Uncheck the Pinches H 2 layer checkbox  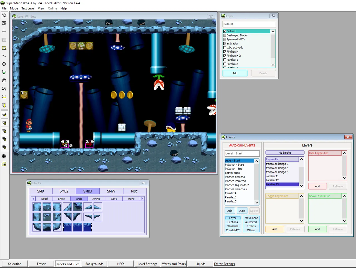(225, 56)
